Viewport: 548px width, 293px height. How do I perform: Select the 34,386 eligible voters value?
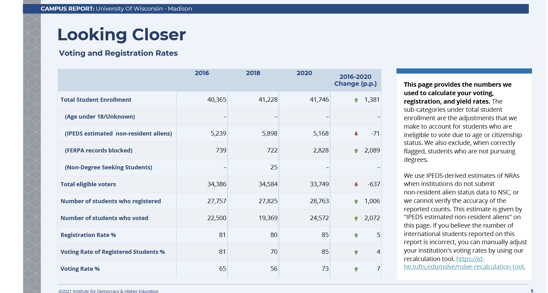[x=217, y=184]
